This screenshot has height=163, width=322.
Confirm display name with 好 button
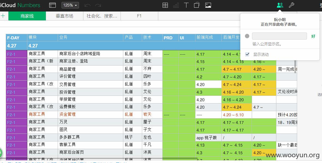[x=313, y=36]
